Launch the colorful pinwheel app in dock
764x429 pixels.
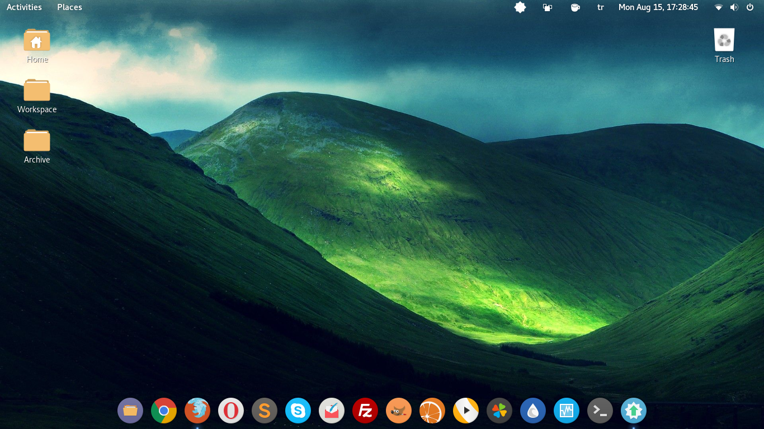coord(499,411)
